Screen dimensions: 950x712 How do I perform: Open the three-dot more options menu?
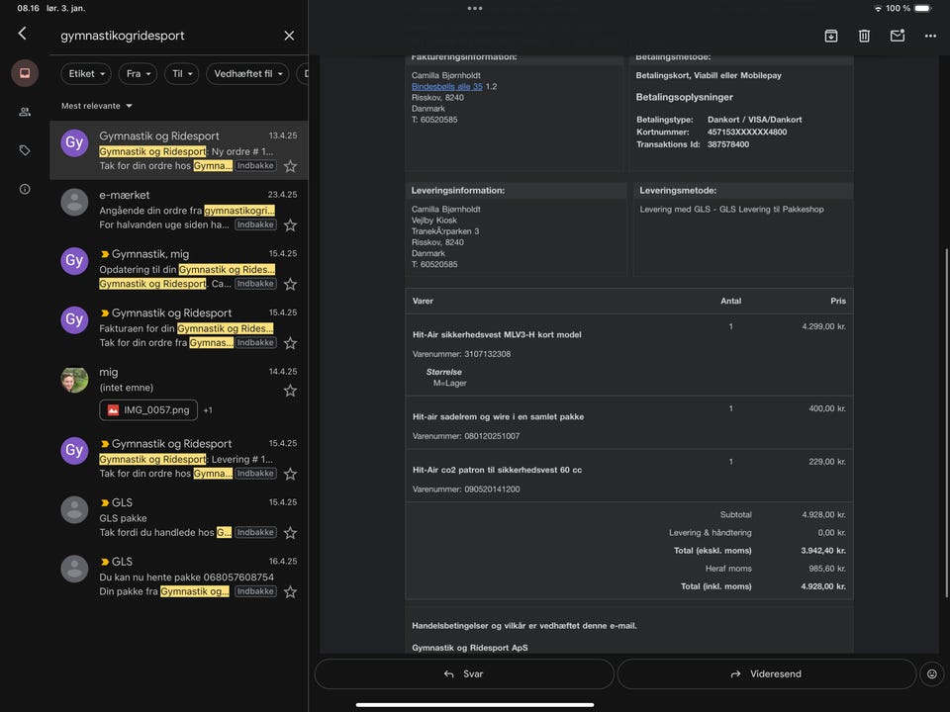930,36
